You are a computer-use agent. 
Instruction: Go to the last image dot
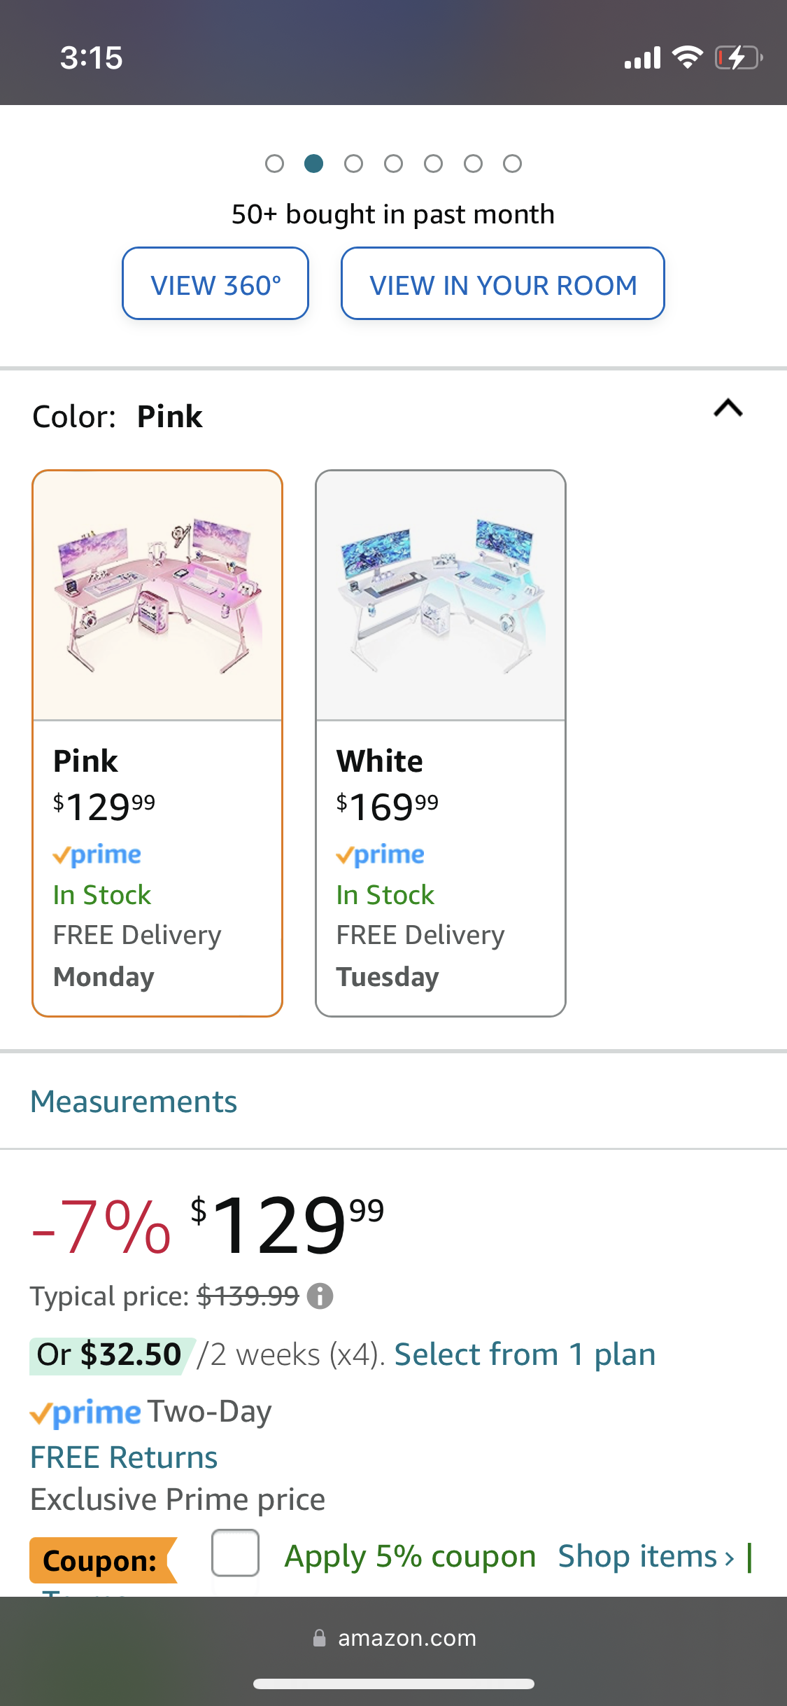[513, 164]
